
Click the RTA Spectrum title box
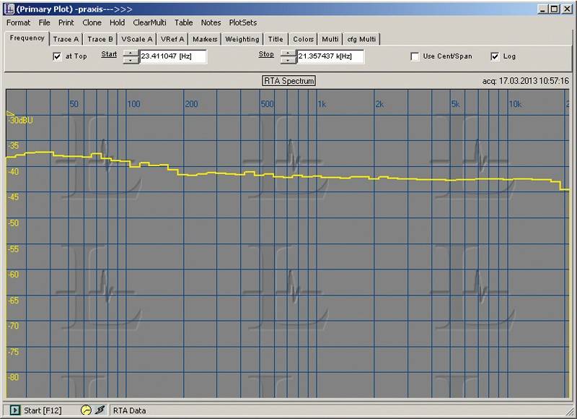tap(289, 81)
